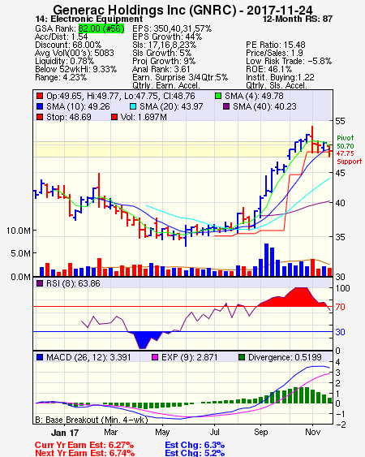Click the purple SMA (40) legend swatch
This screenshot has height=457, width=365.
pyautogui.click(x=226, y=106)
